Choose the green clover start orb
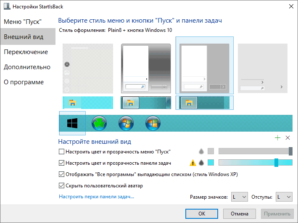 pos(99,123)
